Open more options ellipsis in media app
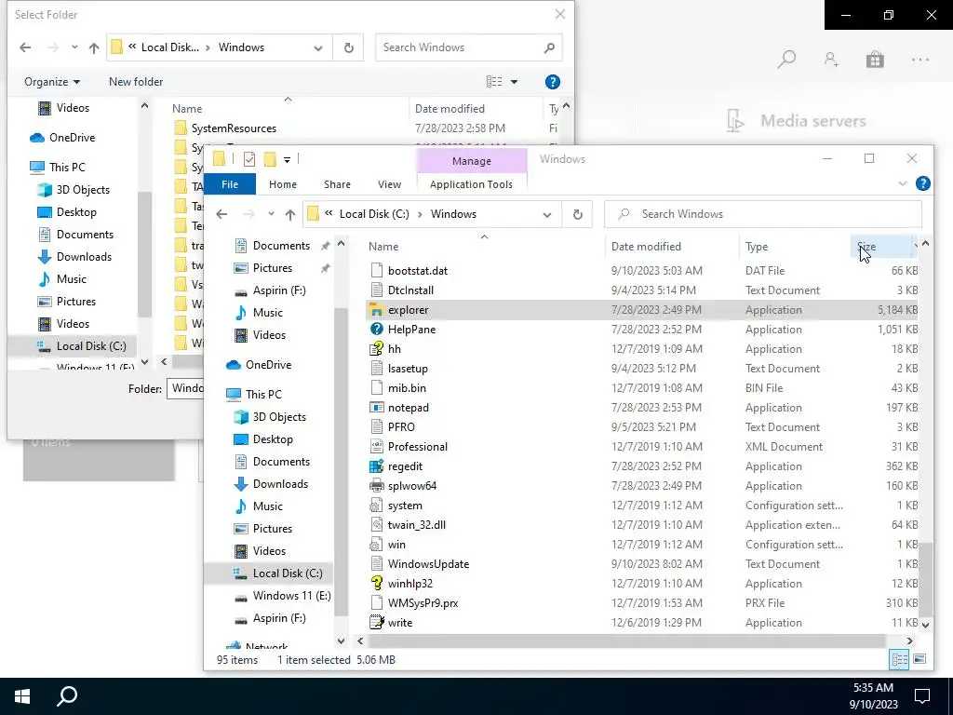Screen dimensions: 953x715 (920, 60)
